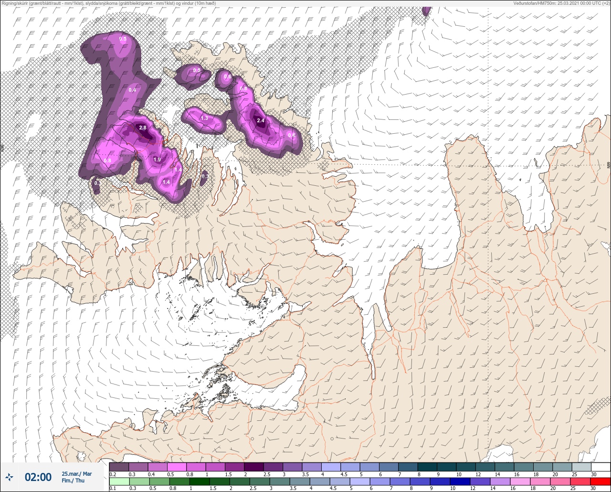The image size is (611, 492).
Task: Click the 1.3 precipitation value on the map
Action: [204, 118]
